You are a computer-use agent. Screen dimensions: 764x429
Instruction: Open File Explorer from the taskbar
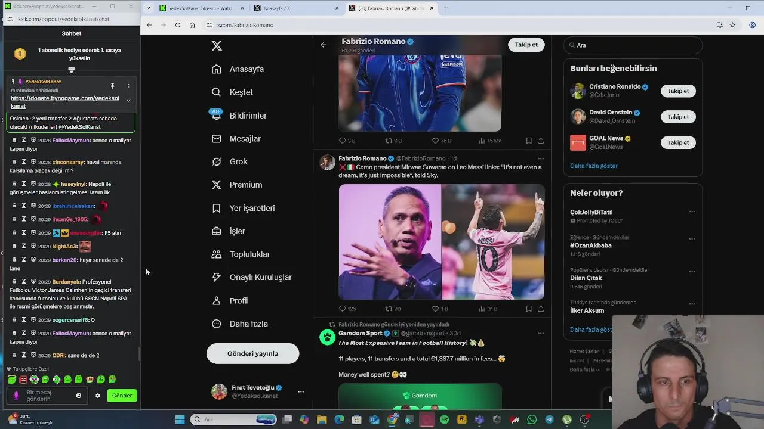(x=322, y=419)
